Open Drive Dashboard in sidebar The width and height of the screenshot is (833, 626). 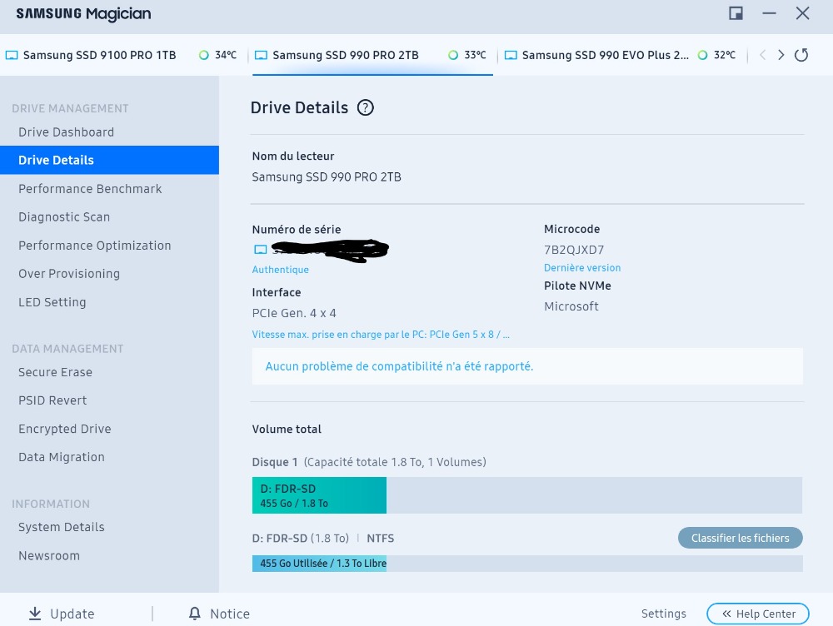click(66, 132)
